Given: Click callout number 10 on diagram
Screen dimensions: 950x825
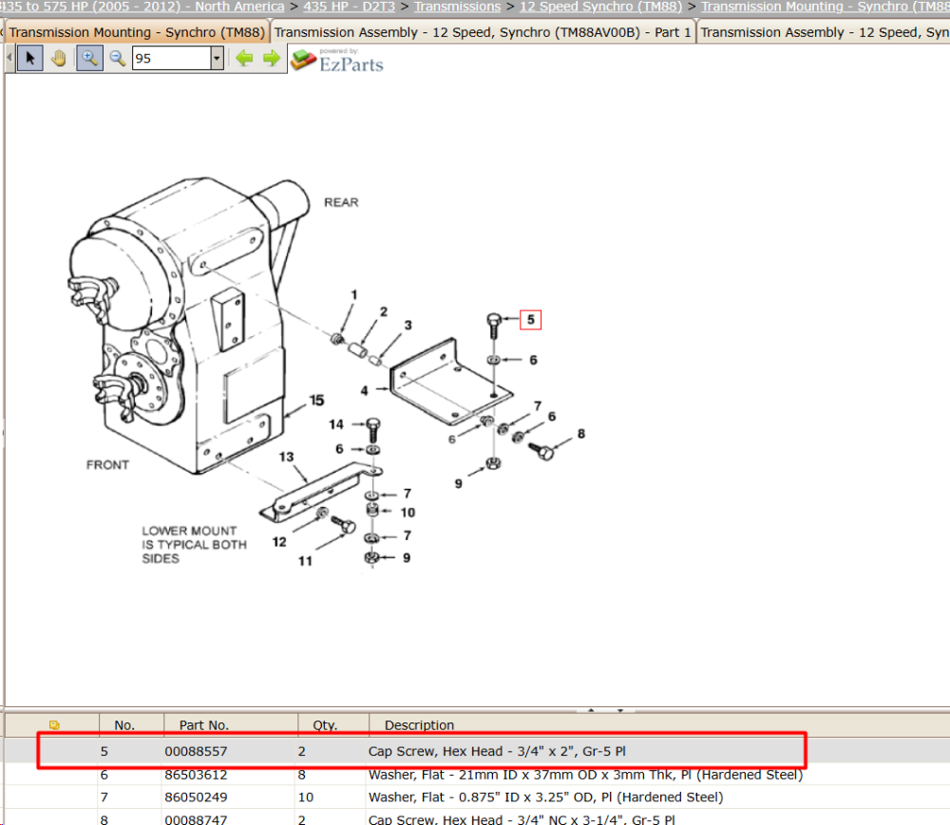Looking at the screenshot, I should click(408, 513).
